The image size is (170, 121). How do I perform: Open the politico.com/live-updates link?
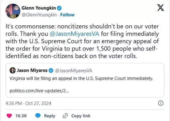coord(39,91)
